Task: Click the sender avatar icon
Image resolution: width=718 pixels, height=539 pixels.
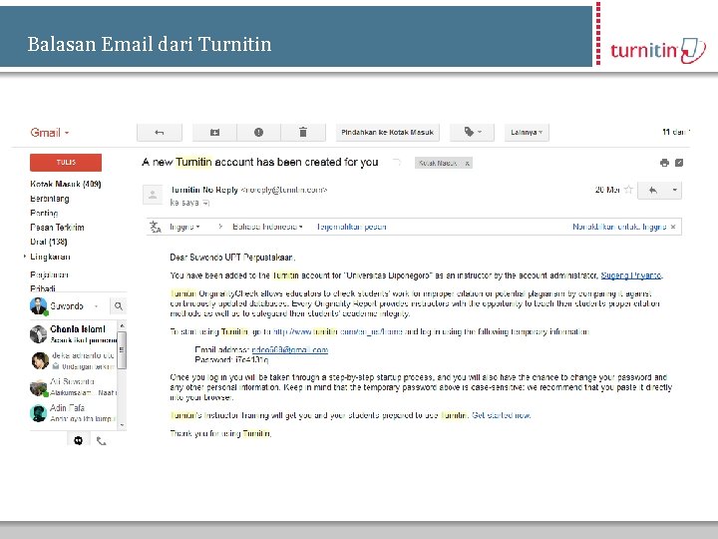Action: click(153, 195)
